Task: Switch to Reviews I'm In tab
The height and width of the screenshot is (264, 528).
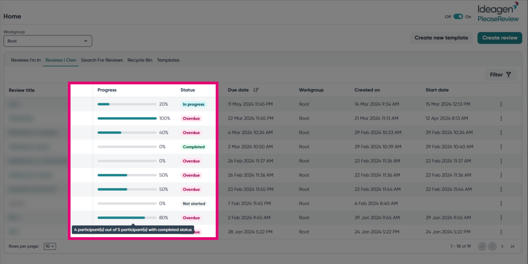Action: (26, 60)
